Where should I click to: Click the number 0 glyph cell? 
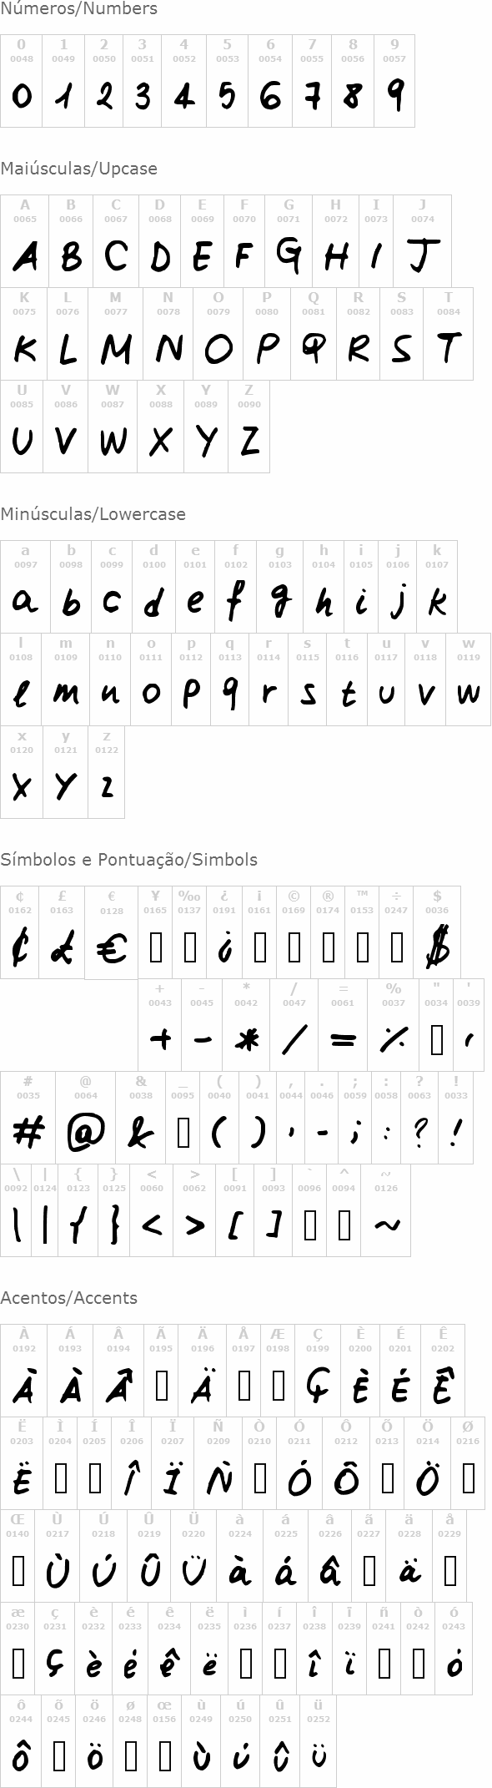coord(21,81)
